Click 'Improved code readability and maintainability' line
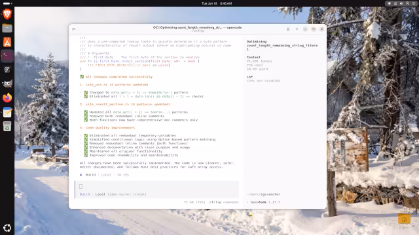 [x=134, y=155]
